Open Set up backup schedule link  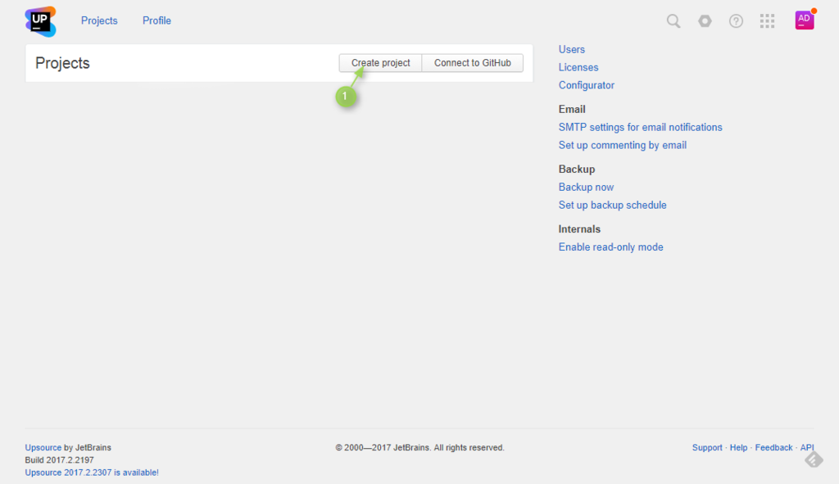click(x=613, y=205)
